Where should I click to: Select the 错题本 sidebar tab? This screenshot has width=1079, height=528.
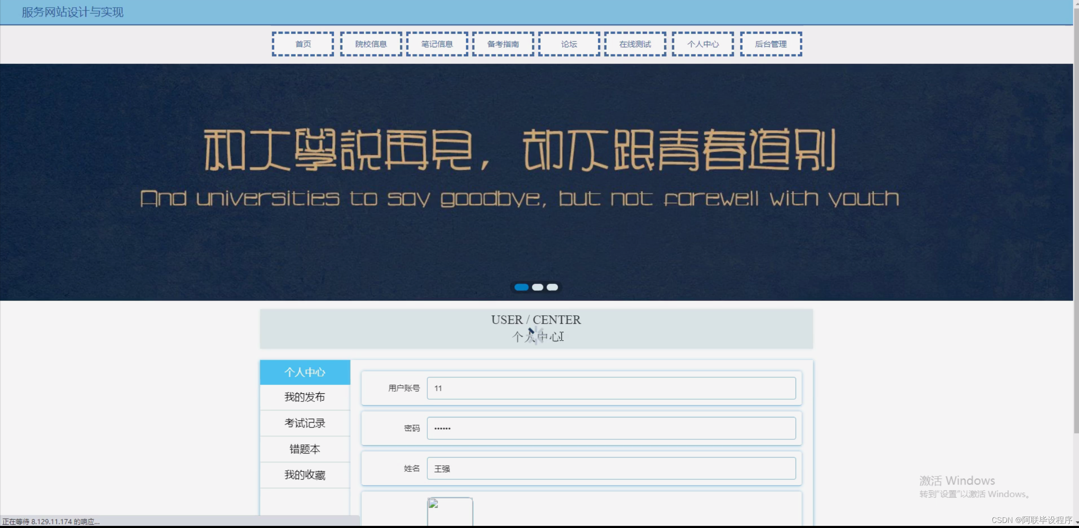[305, 449]
